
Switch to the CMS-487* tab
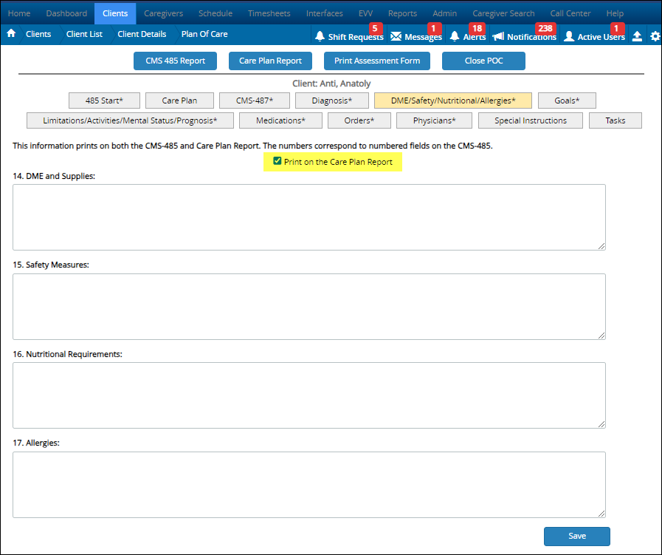click(x=255, y=101)
